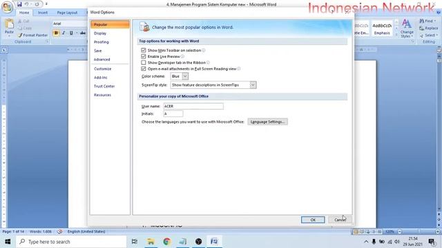Click the Initials input field
This screenshot has height=248, width=442.
point(173,114)
